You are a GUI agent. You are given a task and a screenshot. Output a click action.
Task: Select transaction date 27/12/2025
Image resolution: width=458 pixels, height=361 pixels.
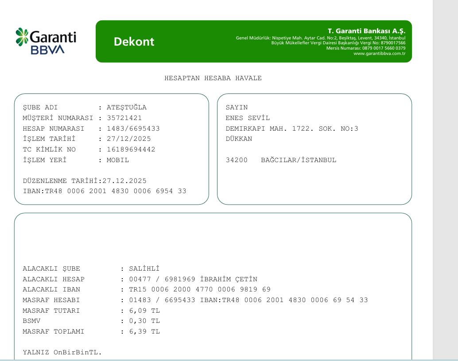click(x=129, y=139)
